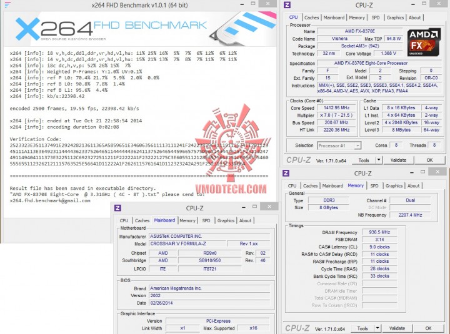The height and width of the screenshot is (334, 450).
Task: Click the FSB:DRAM ratio value 3:14
Action: [379, 239]
